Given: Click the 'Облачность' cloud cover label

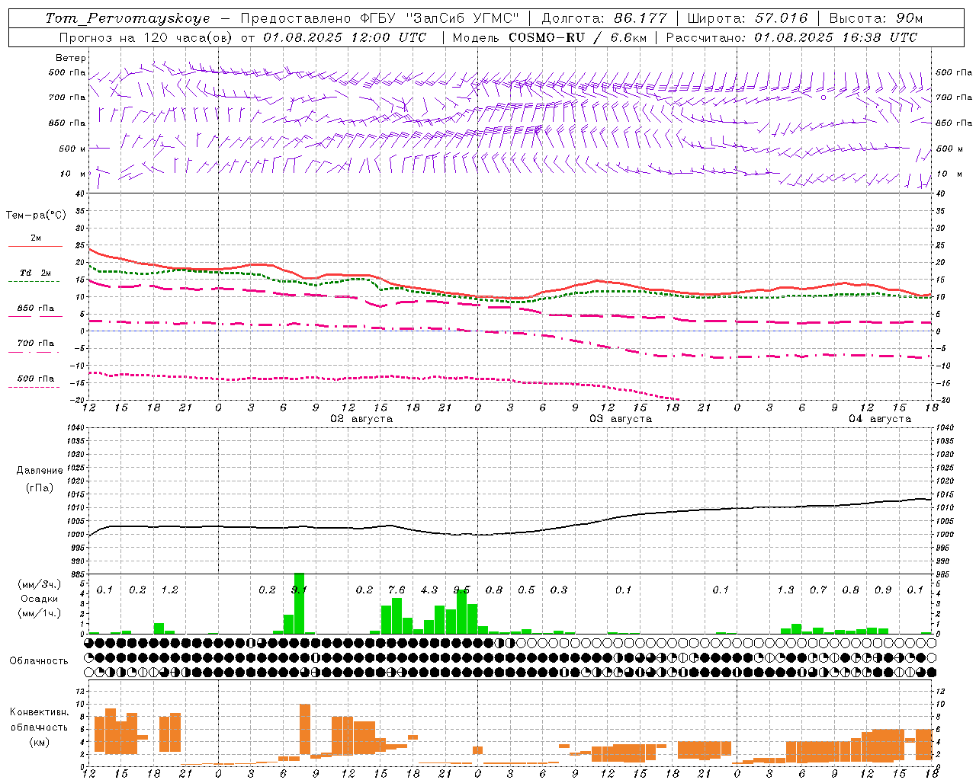Looking at the screenshot, I should pyautogui.click(x=39, y=661).
